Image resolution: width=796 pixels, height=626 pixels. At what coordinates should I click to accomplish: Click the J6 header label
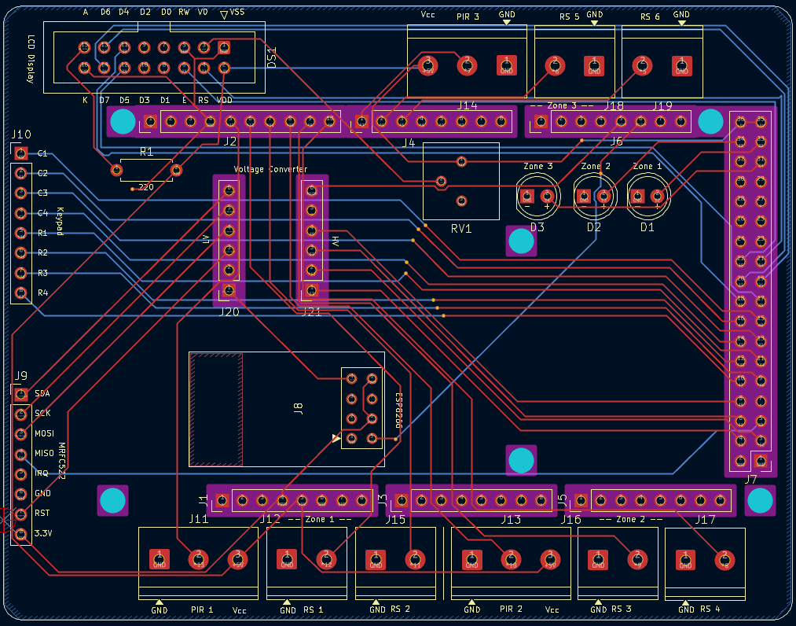[616, 142]
